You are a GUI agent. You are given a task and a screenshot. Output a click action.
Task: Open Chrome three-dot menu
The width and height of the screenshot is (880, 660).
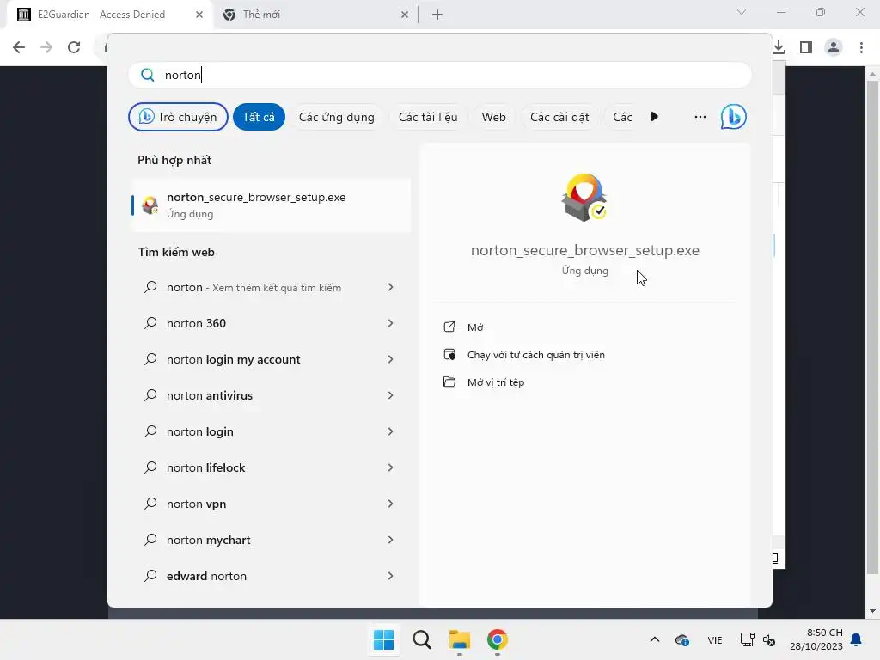tap(861, 47)
